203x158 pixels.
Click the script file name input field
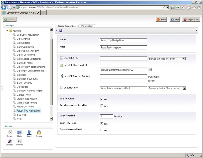[x=123, y=88]
